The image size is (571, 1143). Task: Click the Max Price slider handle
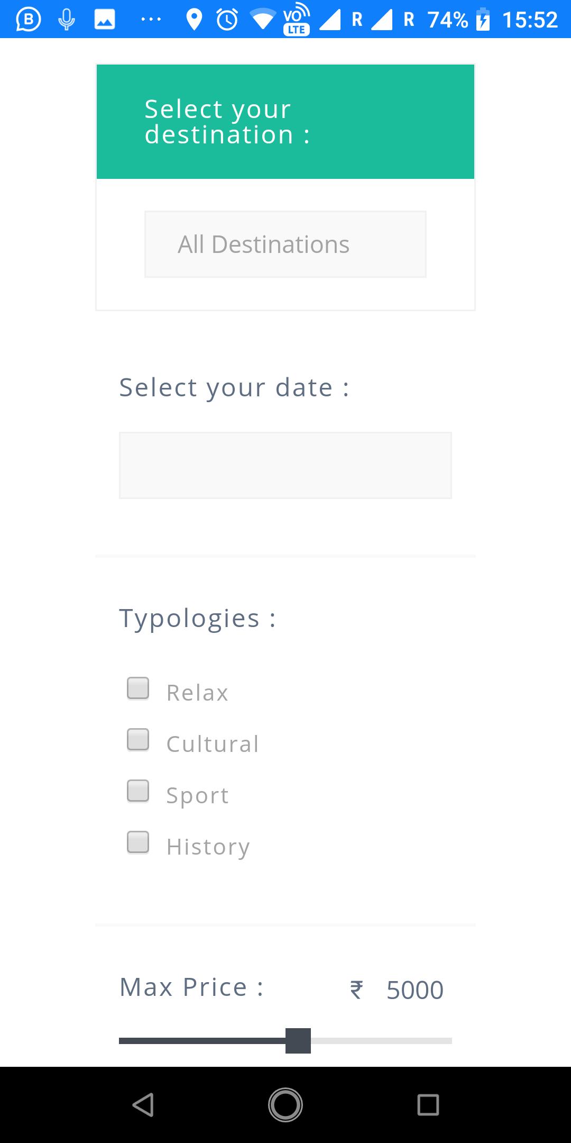coord(298,1041)
